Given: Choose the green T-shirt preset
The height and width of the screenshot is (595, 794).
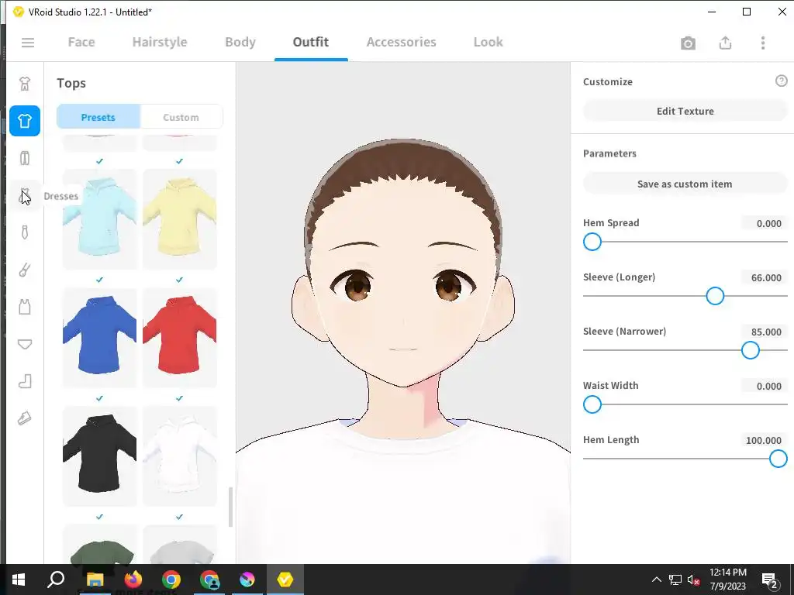Looking at the screenshot, I should point(100,545).
